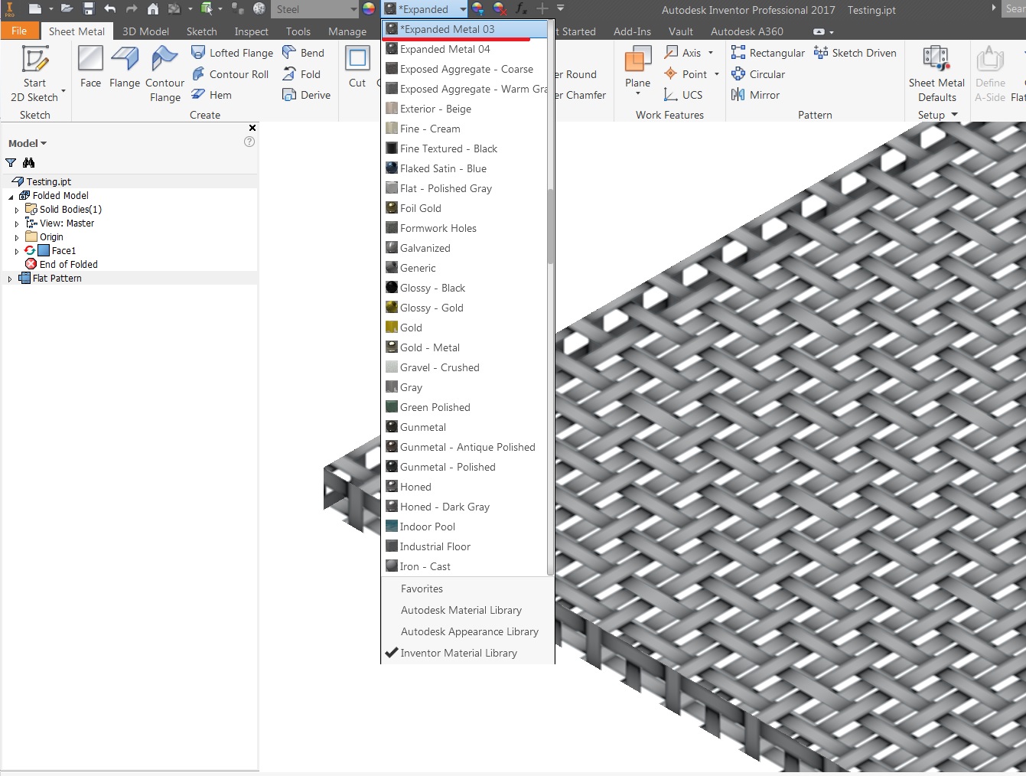
Task: Open the Tools ribbon tab
Action: 298,31
